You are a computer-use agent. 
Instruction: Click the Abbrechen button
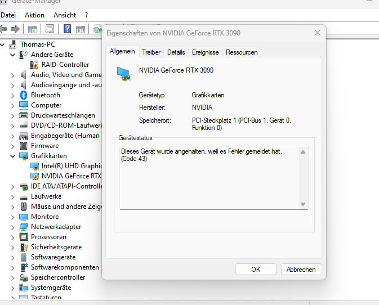[301, 269]
